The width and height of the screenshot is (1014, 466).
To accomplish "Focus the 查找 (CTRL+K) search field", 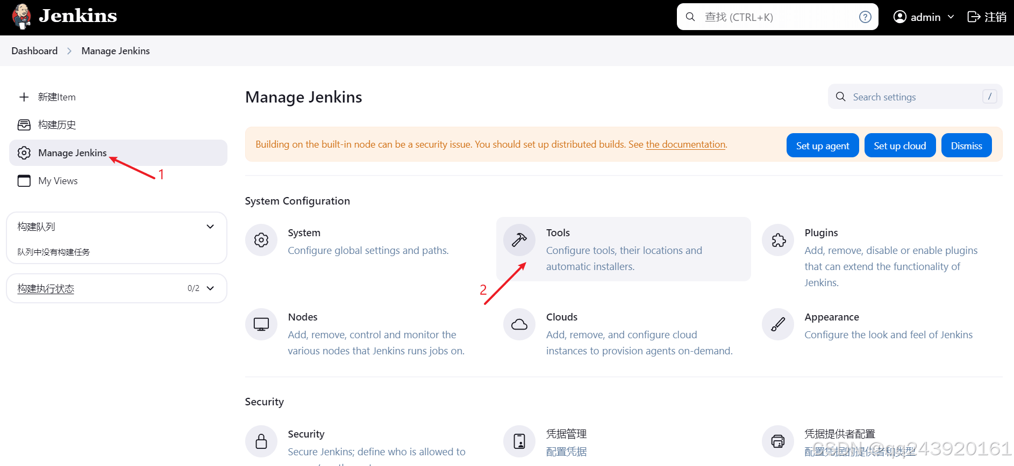I will 777,17.
